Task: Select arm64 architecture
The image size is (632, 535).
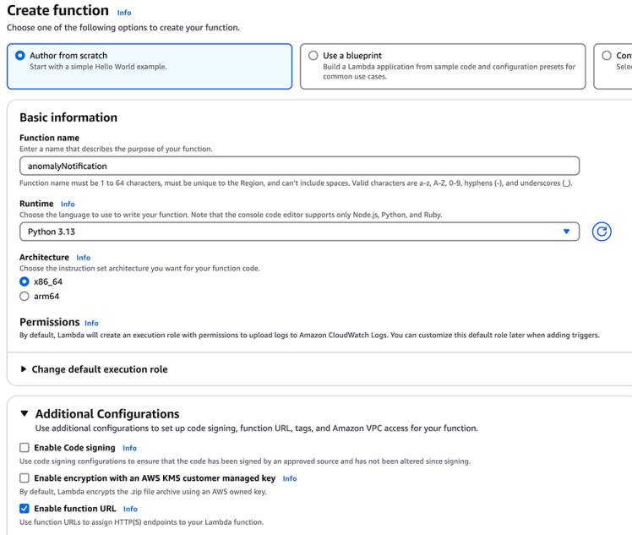Action: pos(25,297)
